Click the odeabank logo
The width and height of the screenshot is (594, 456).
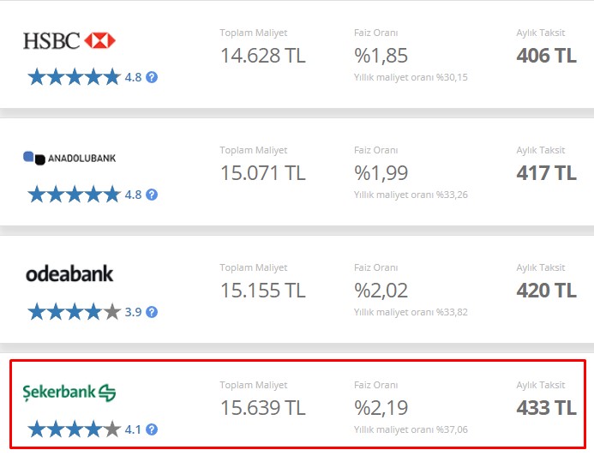coord(69,273)
